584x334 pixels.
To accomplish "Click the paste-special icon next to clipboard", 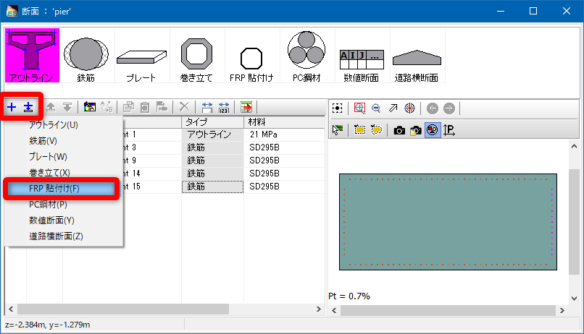I will click(162, 108).
